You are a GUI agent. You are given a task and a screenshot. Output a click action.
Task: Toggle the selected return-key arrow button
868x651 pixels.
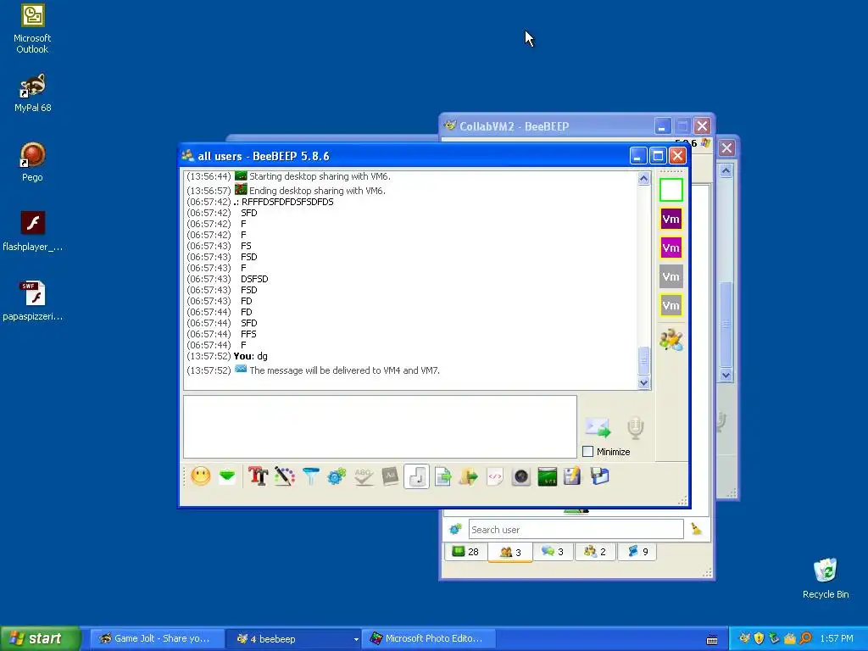pyautogui.click(x=416, y=476)
